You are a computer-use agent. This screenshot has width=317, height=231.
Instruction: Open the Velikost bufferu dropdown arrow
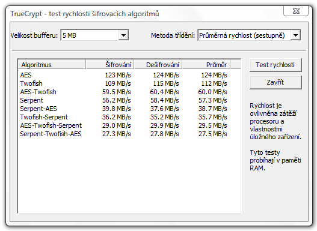coord(123,35)
